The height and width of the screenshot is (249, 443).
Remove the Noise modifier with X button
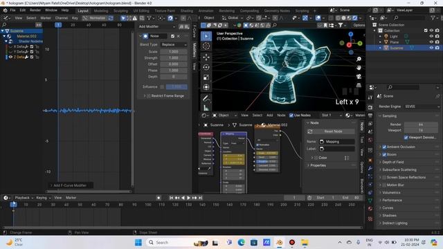pyautogui.click(x=179, y=36)
